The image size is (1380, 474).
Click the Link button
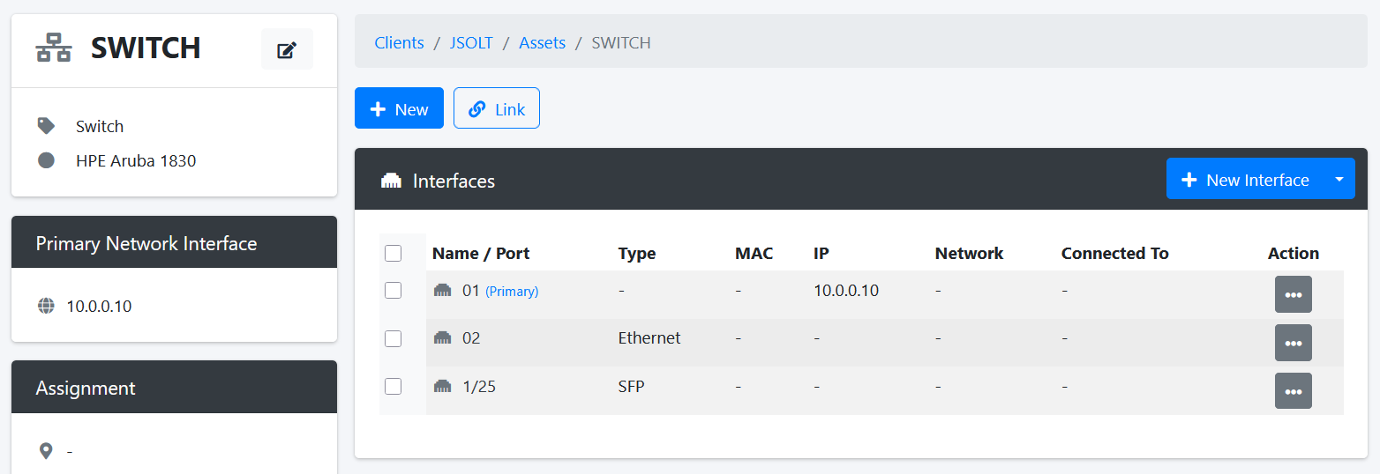point(496,109)
